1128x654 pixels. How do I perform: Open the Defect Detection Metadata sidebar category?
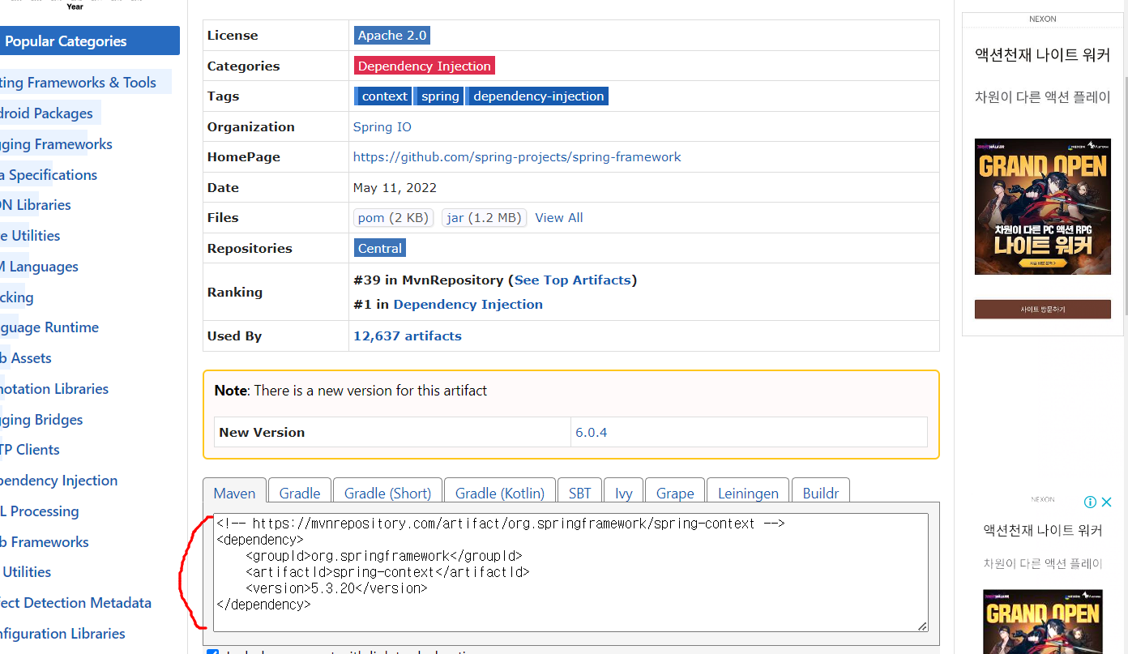pyautogui.click(x=75, y=603)
